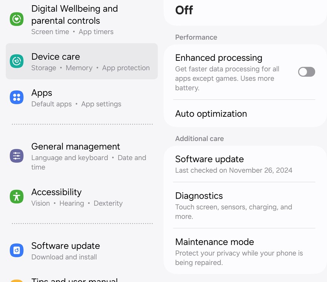327x282 pixels.
Task: Open General management settings
Action: [x=81, y=156]
